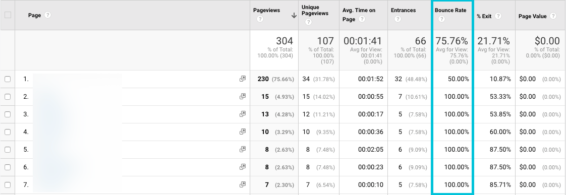Open row 6 page in new window icon
Viewport: 566px width, 195px height.
pos(243,167)
